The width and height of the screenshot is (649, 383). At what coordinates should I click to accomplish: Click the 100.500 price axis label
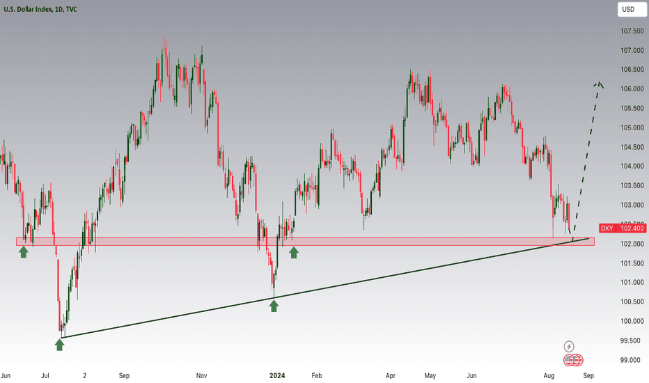coord(632,302)
